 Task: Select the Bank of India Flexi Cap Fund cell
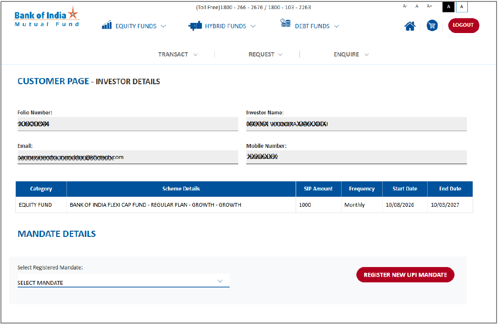181,205
